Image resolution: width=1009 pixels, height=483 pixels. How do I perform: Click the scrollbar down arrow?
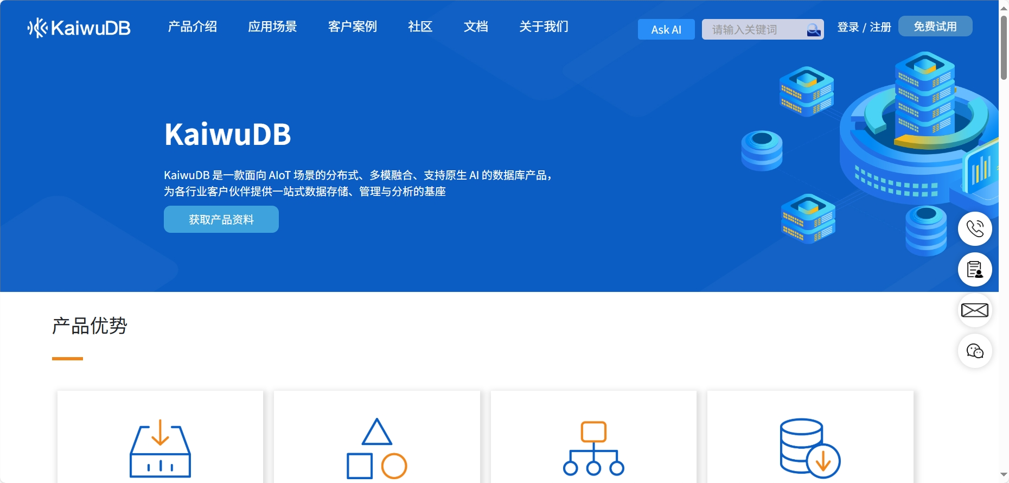click(x=1004, y=475)
